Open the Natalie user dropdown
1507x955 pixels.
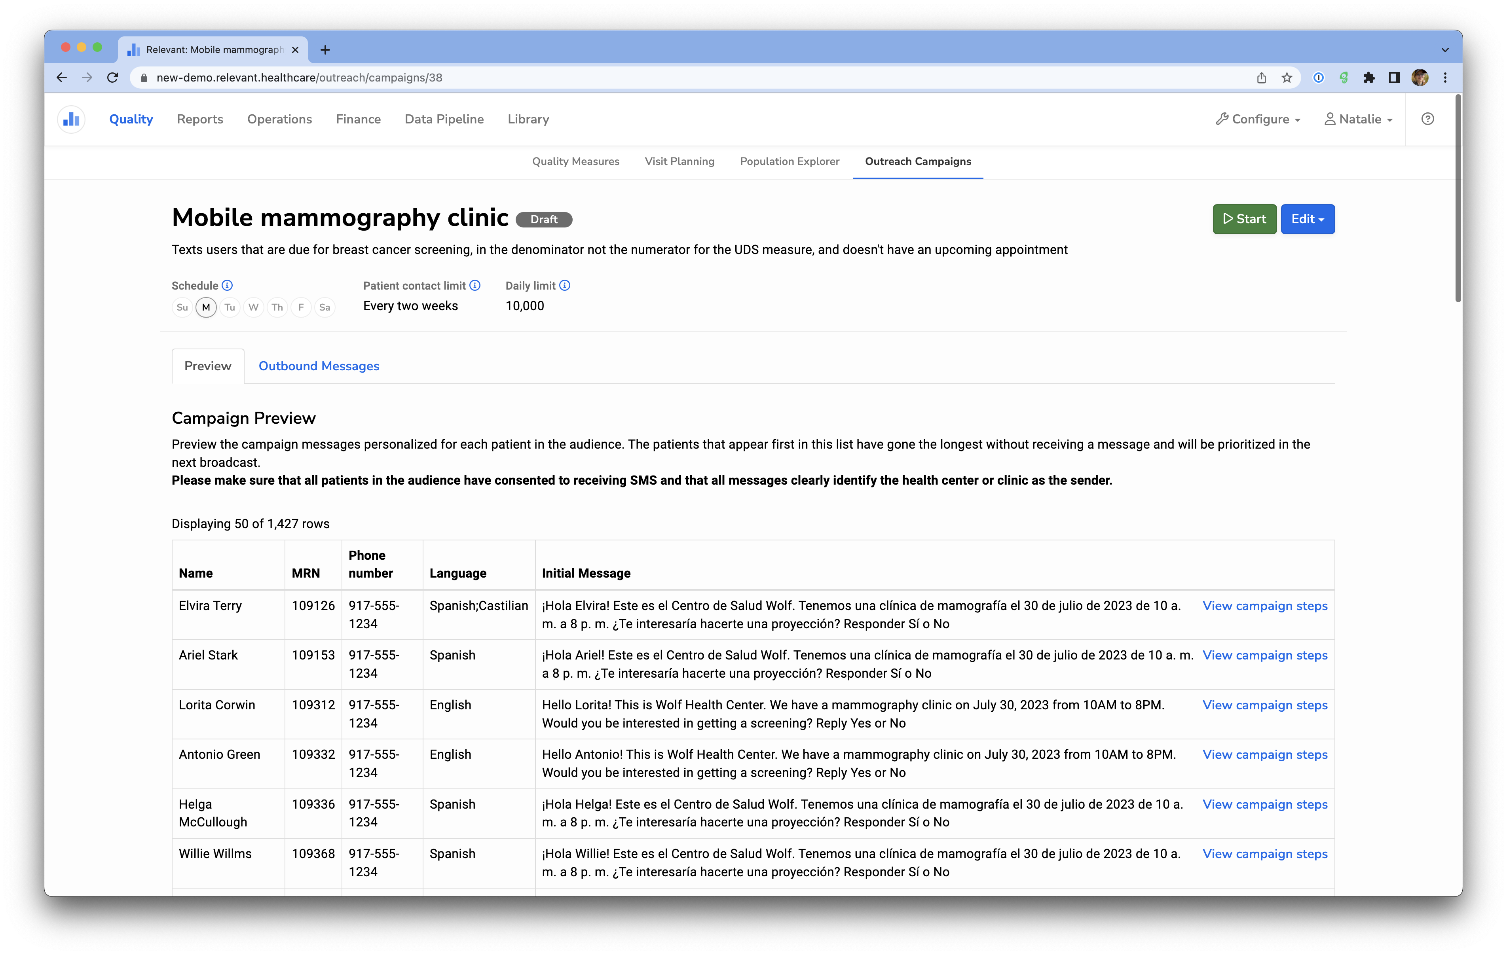(x=1358, y=119)
